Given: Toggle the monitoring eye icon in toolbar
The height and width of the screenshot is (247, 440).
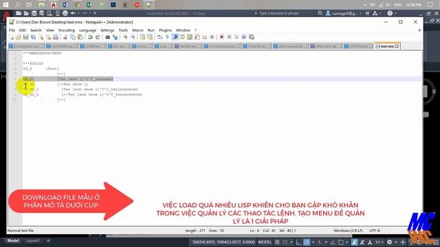Looking at the screenshot, I should click(x=212, y=37).
